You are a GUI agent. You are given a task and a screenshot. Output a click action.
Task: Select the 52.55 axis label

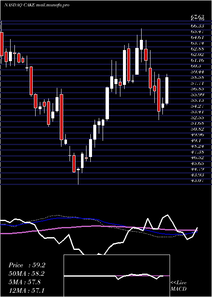tap(198, 118)
